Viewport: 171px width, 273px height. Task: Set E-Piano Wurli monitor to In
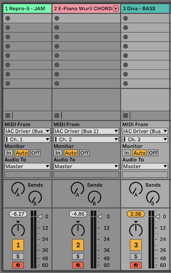coord(58,153)
